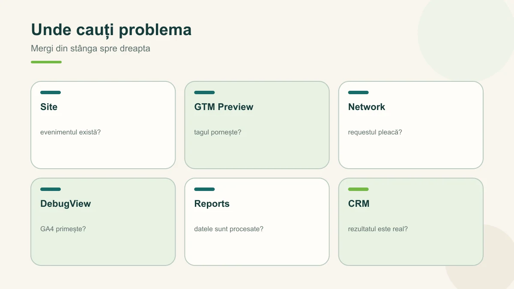Click the 'CRM' card heading

click(x=359, y=204)
